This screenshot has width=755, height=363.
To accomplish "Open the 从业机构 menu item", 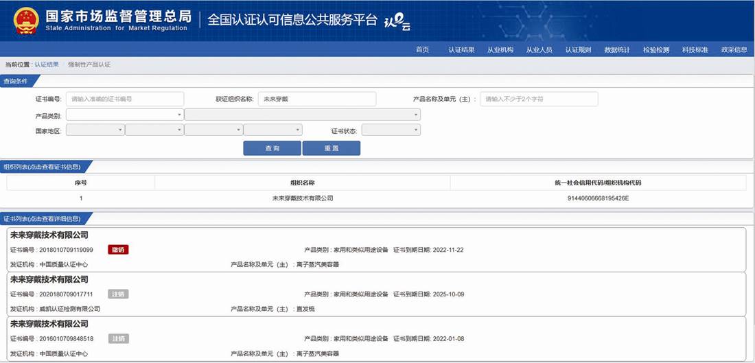I will (x=500, y=49).
